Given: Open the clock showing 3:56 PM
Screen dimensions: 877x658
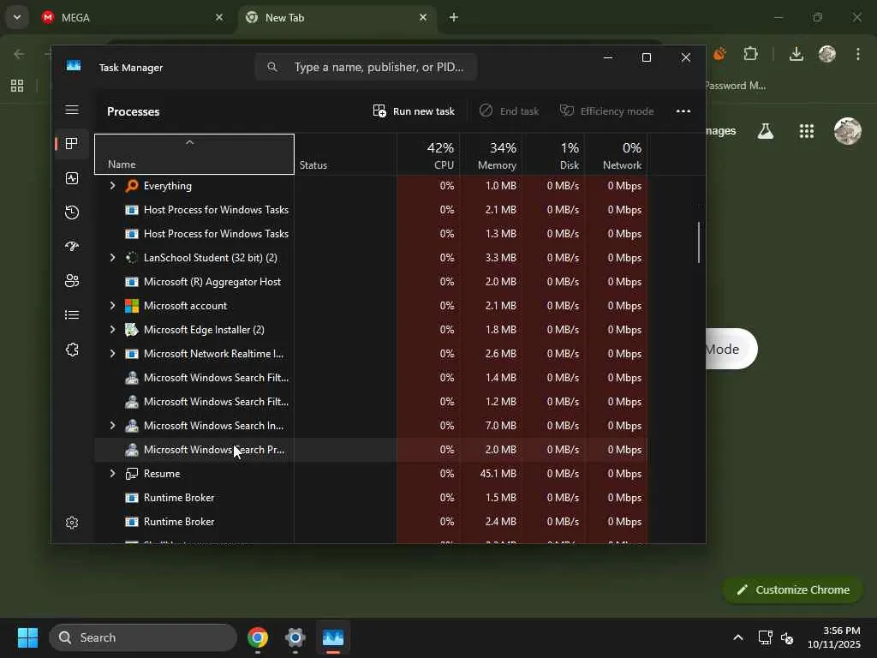Looking at the screenshot, I should pyautogui.click(x=833, y=637).
